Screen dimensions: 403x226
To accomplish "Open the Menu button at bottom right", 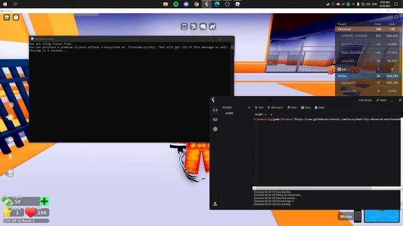I will point(346,217).
